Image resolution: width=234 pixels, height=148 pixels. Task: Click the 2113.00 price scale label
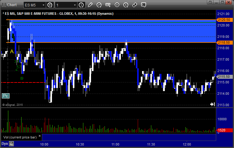point(224,105)
